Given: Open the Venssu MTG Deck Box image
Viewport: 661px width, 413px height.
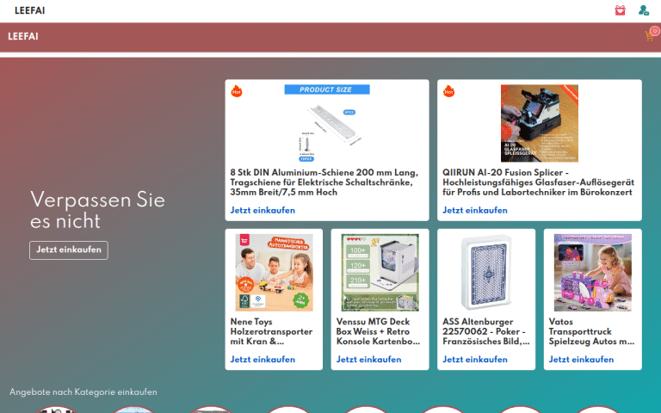Looking at the screenshot, I should pyautogui.click(x=380, y=273).
